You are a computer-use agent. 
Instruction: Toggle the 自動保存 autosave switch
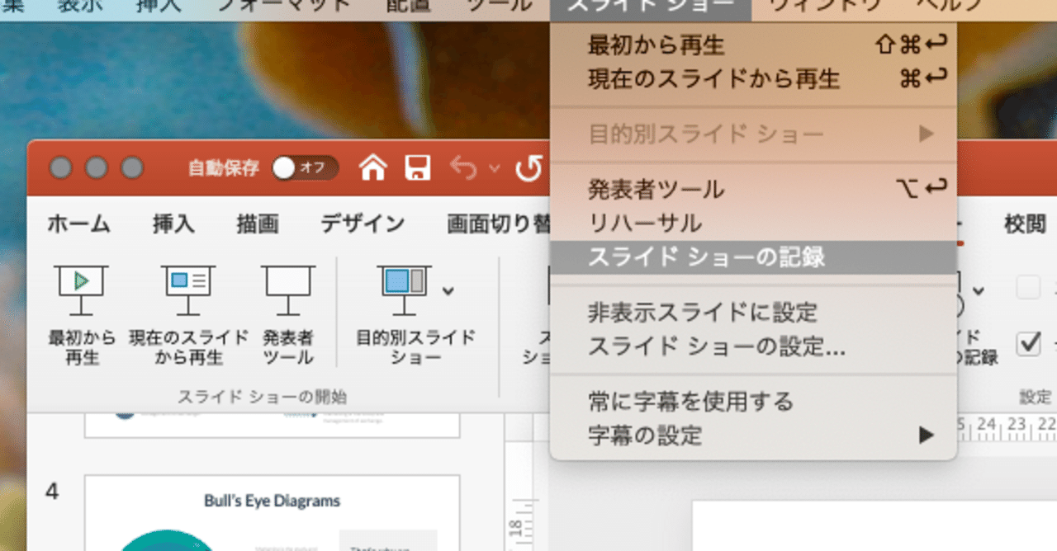[x=305, y=168]
